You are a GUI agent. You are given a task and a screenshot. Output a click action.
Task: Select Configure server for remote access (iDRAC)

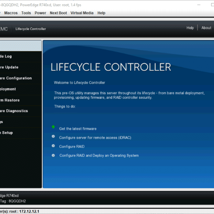tap(95, 138)
